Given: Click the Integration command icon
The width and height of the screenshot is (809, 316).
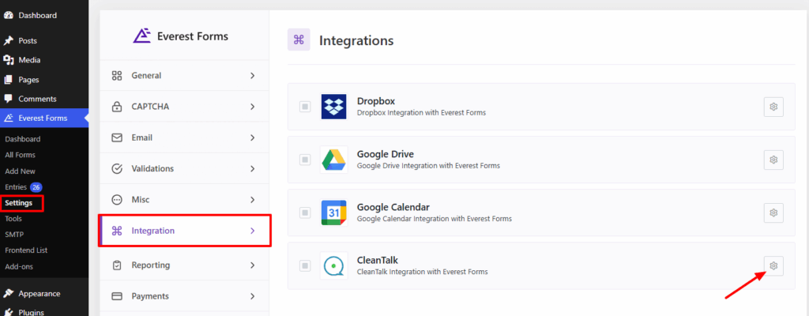Looking at the screenshot, I should click(117, 231).
